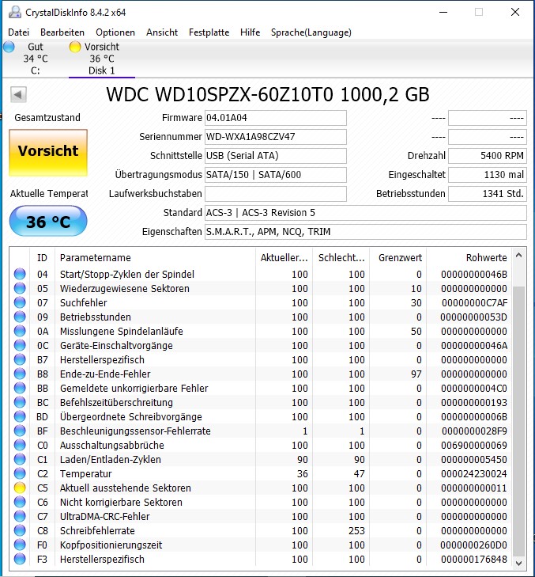This screenshot has height=577, width=535.
Task: Click the drive title WDC WD10SPZX-60Z10T0 1000,2 GB
Action: tap(268, 94)
